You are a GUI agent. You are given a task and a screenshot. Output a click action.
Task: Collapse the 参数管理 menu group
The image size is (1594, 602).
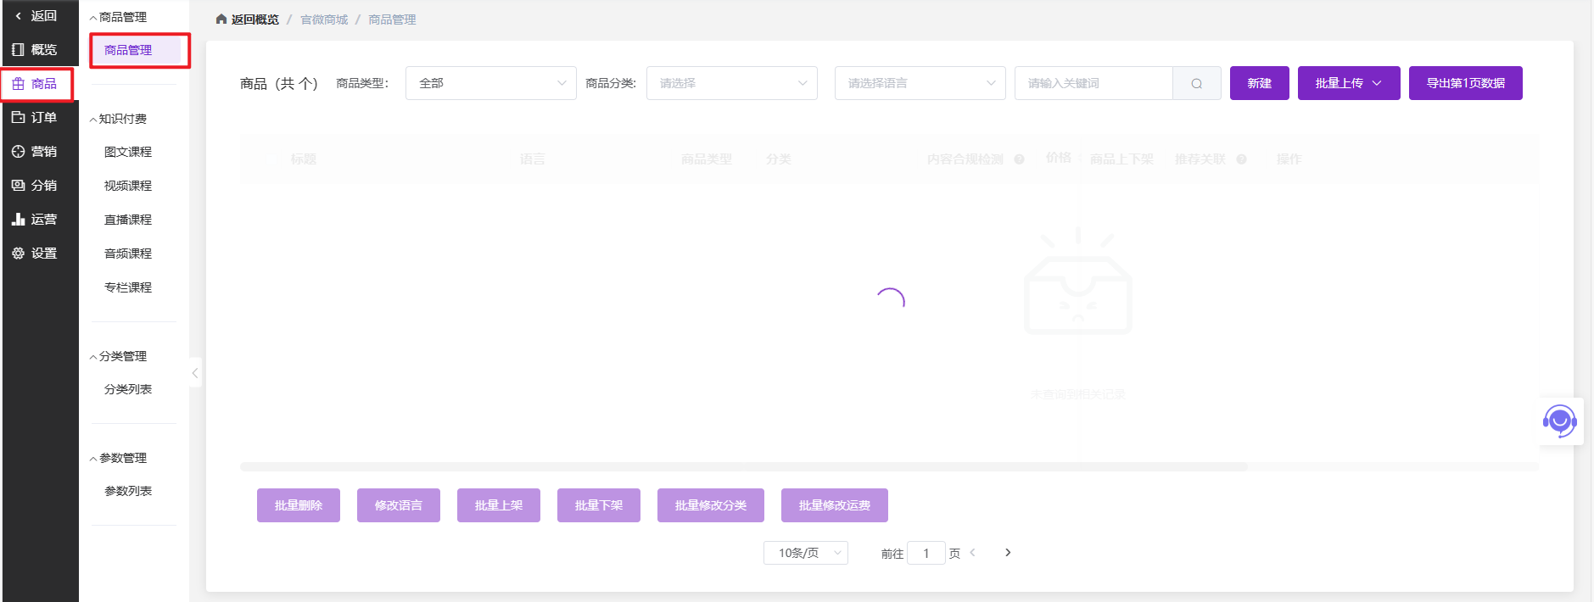[93, 459]
